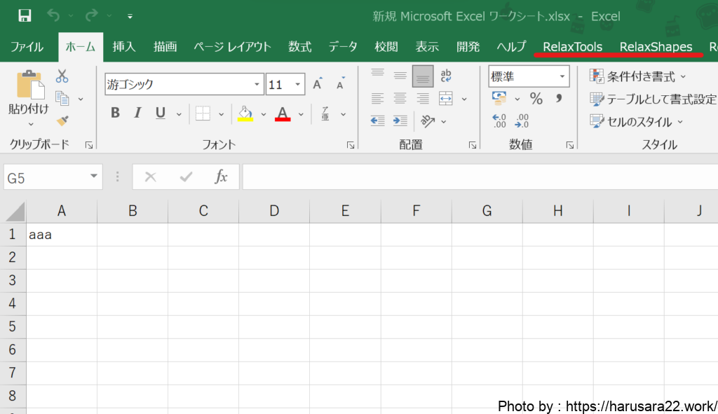The height and width of the screenshot is (414, 718).
Task: Click the yellow fill color bucket
Action: pyautogui.click(x=245, y=113)
